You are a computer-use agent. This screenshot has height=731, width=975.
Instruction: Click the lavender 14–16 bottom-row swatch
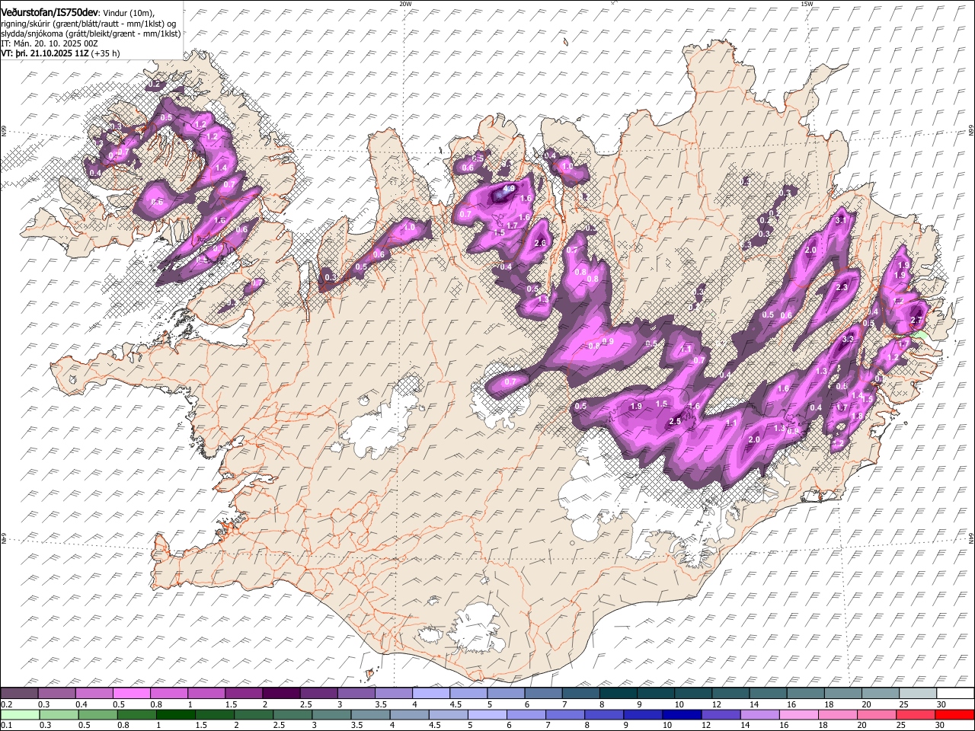tap(759, 714)
